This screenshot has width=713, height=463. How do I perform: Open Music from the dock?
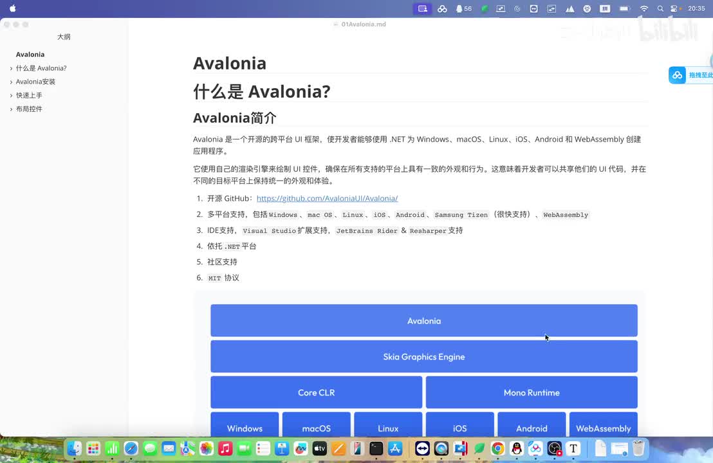pos(225,449)
